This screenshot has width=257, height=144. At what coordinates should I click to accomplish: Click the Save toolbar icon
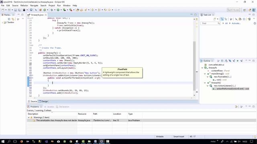(15, 10)
